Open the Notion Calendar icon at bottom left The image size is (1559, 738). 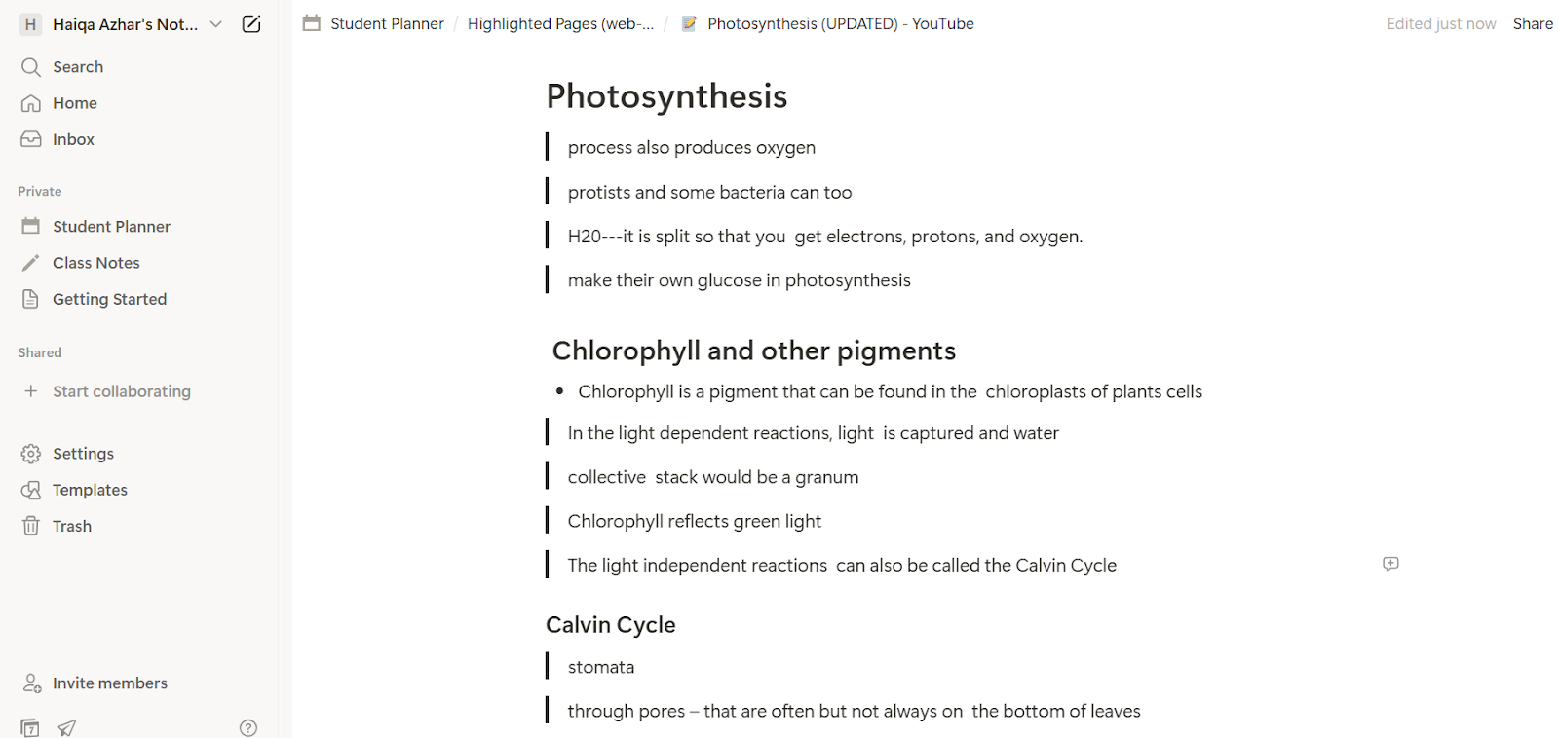tap(29, 727)
